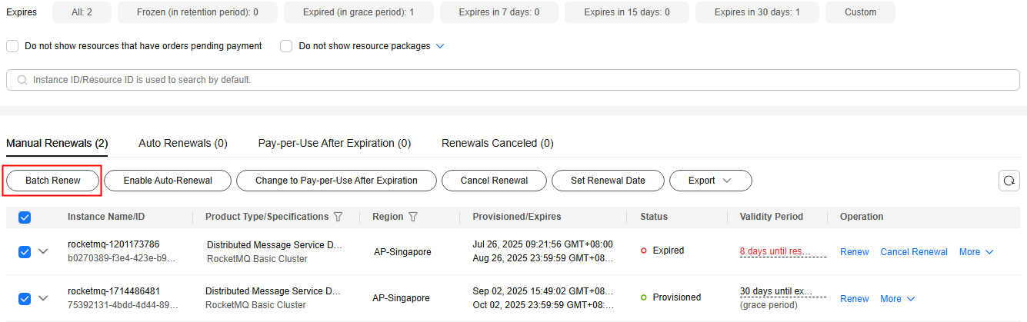Expand the rocketmq-1714486481 row details chevron
Image resolution: width=1027 pixels, height=322 pixels.
pos(43,298)
